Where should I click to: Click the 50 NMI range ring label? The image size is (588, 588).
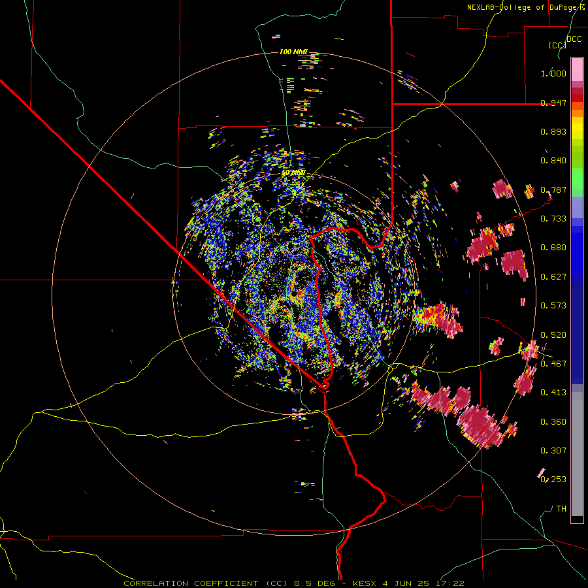click(293, 173)
